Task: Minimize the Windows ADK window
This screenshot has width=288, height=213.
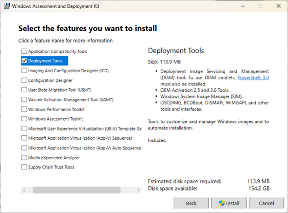Action: click(x=243, y=6)
